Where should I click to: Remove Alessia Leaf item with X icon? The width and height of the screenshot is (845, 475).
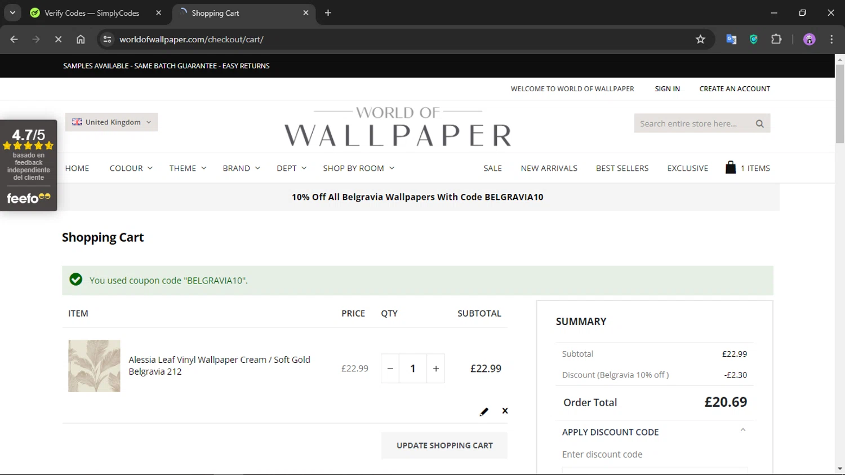(x=505, y=411)
